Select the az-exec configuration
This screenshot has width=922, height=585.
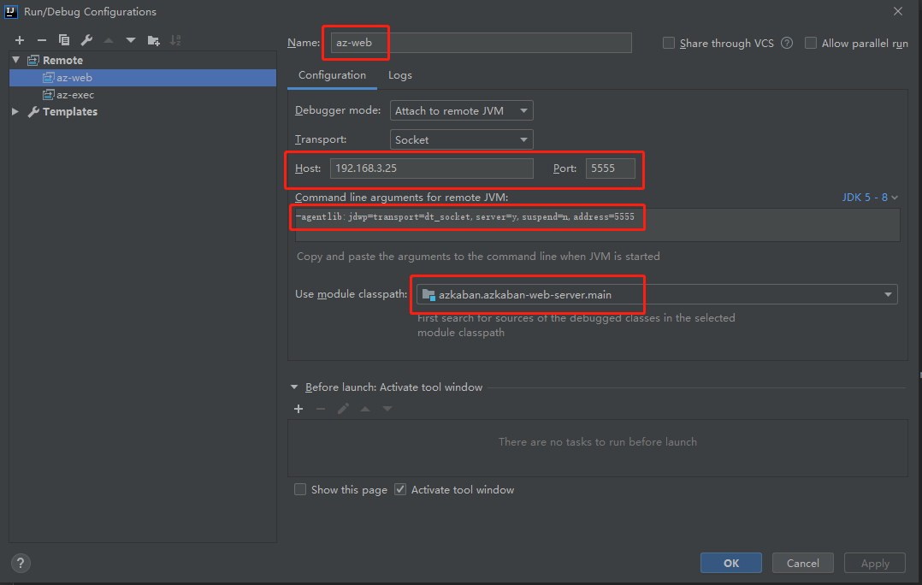[x=143, y=95]
